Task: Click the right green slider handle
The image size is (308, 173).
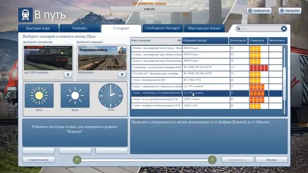Action: point(212,160)
